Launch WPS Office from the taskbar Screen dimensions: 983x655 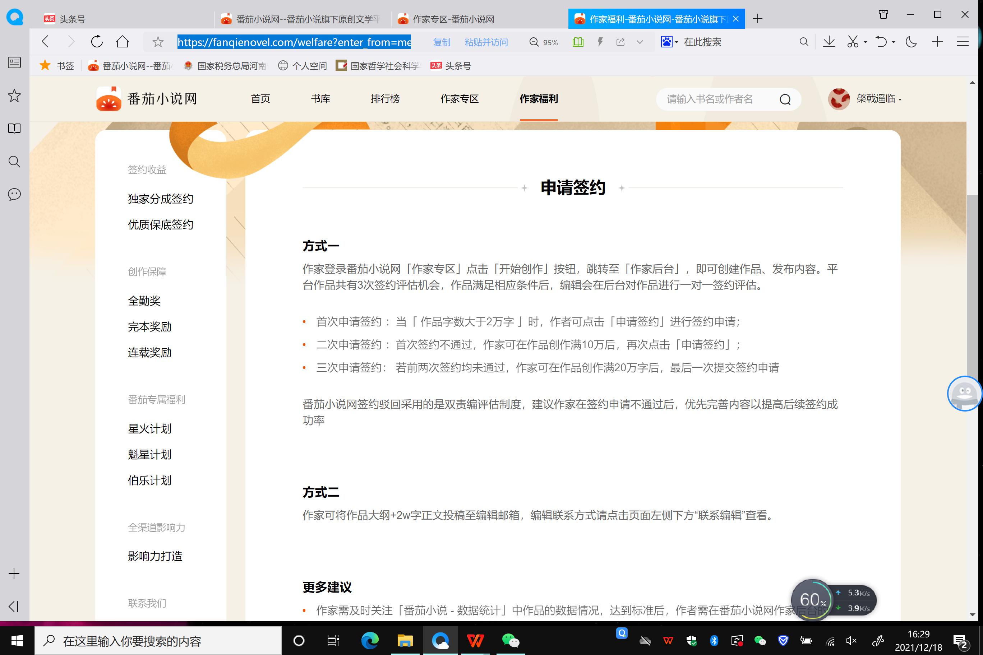(x=476, y=640)
